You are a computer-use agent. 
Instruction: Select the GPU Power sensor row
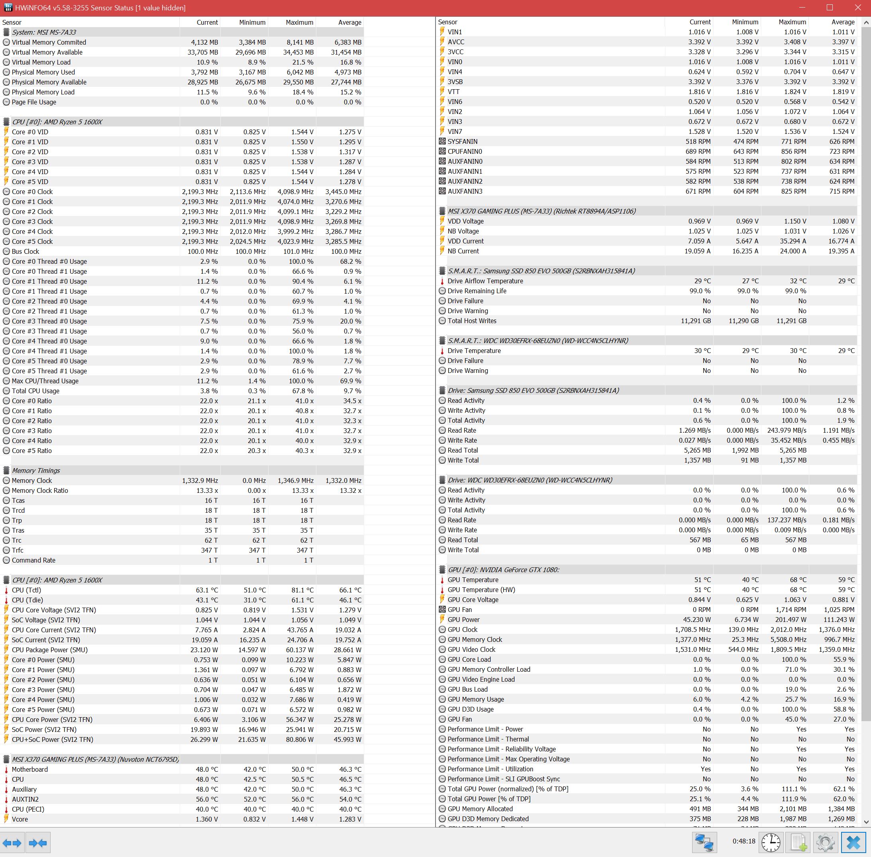pyautogui.click(x=464, y=620)
